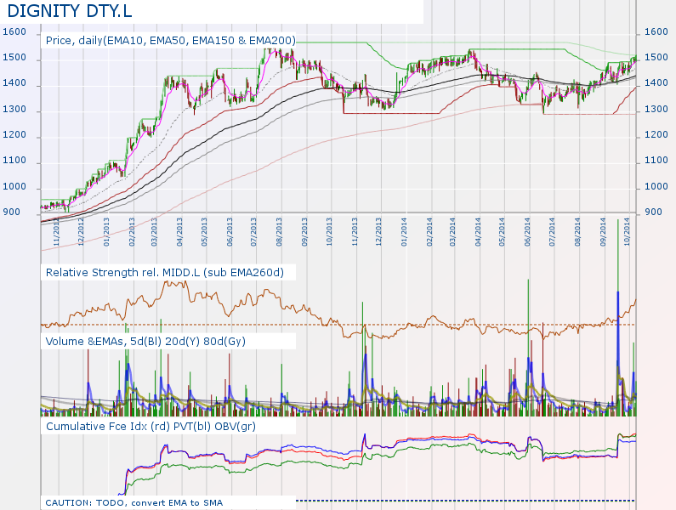
Task: Click the 06/2013 date axis label
Action: [230, 232]
